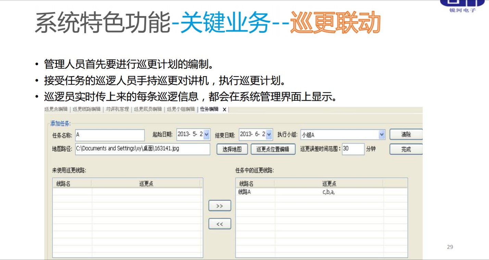This screenshot has width=489, height=260.
Task: Switch to the 巡更线路编辑 tab
Action: (87, 110)
